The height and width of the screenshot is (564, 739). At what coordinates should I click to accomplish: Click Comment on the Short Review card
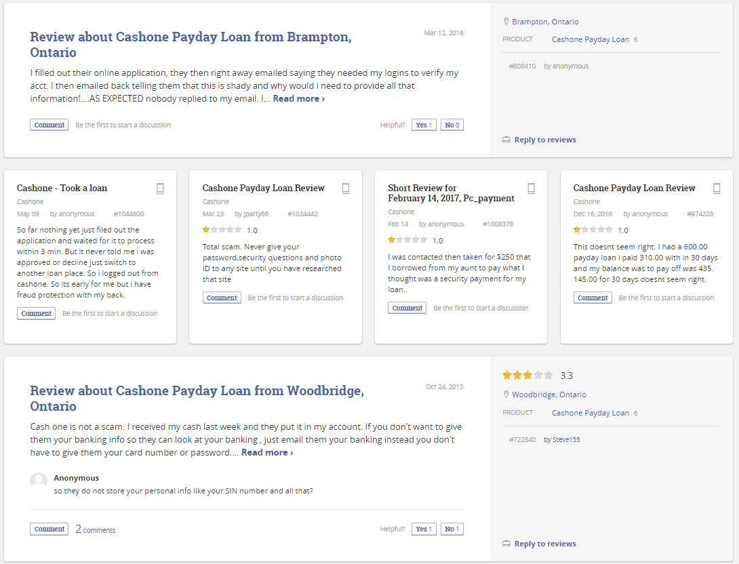407,308
